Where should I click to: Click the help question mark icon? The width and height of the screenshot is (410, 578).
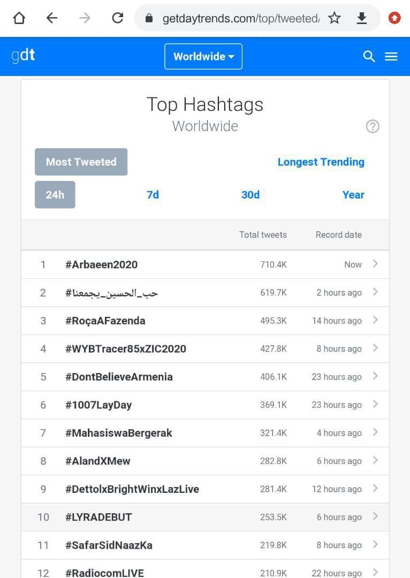coord(373,126)
